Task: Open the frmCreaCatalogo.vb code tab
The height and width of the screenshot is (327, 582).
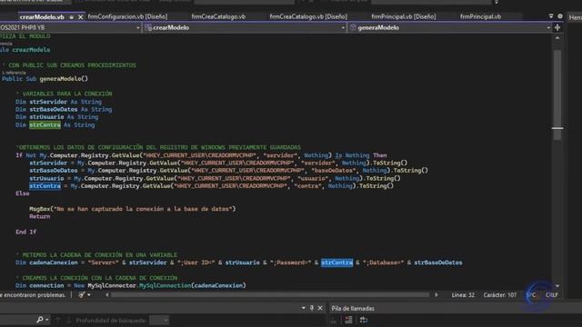Action: tap(218, 16)
